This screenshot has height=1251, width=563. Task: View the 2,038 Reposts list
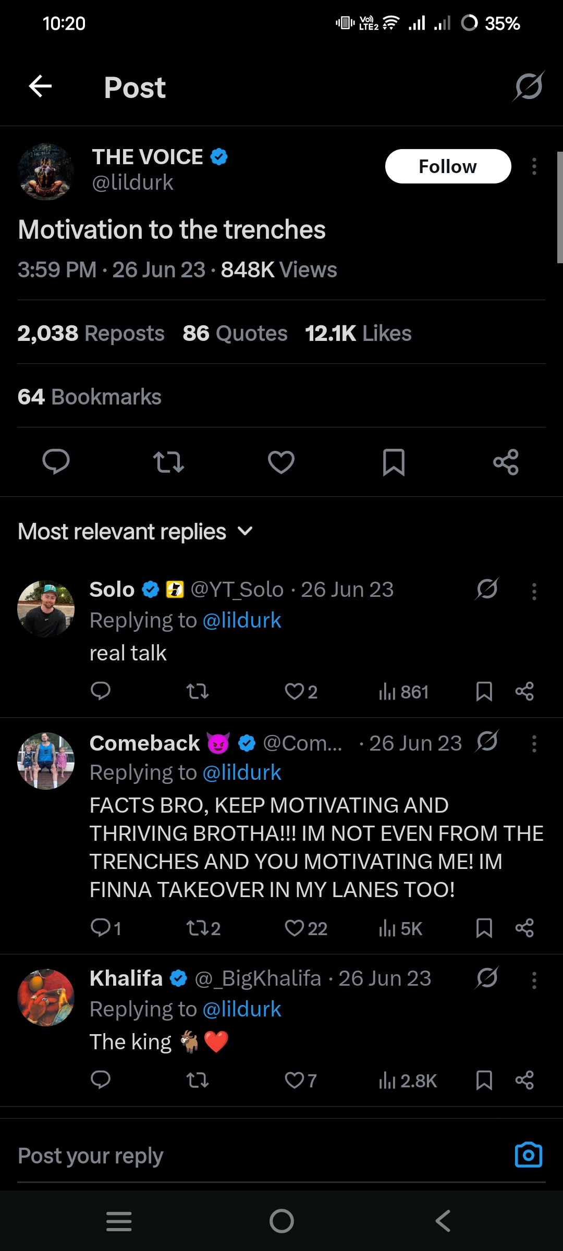pos(91,334)
